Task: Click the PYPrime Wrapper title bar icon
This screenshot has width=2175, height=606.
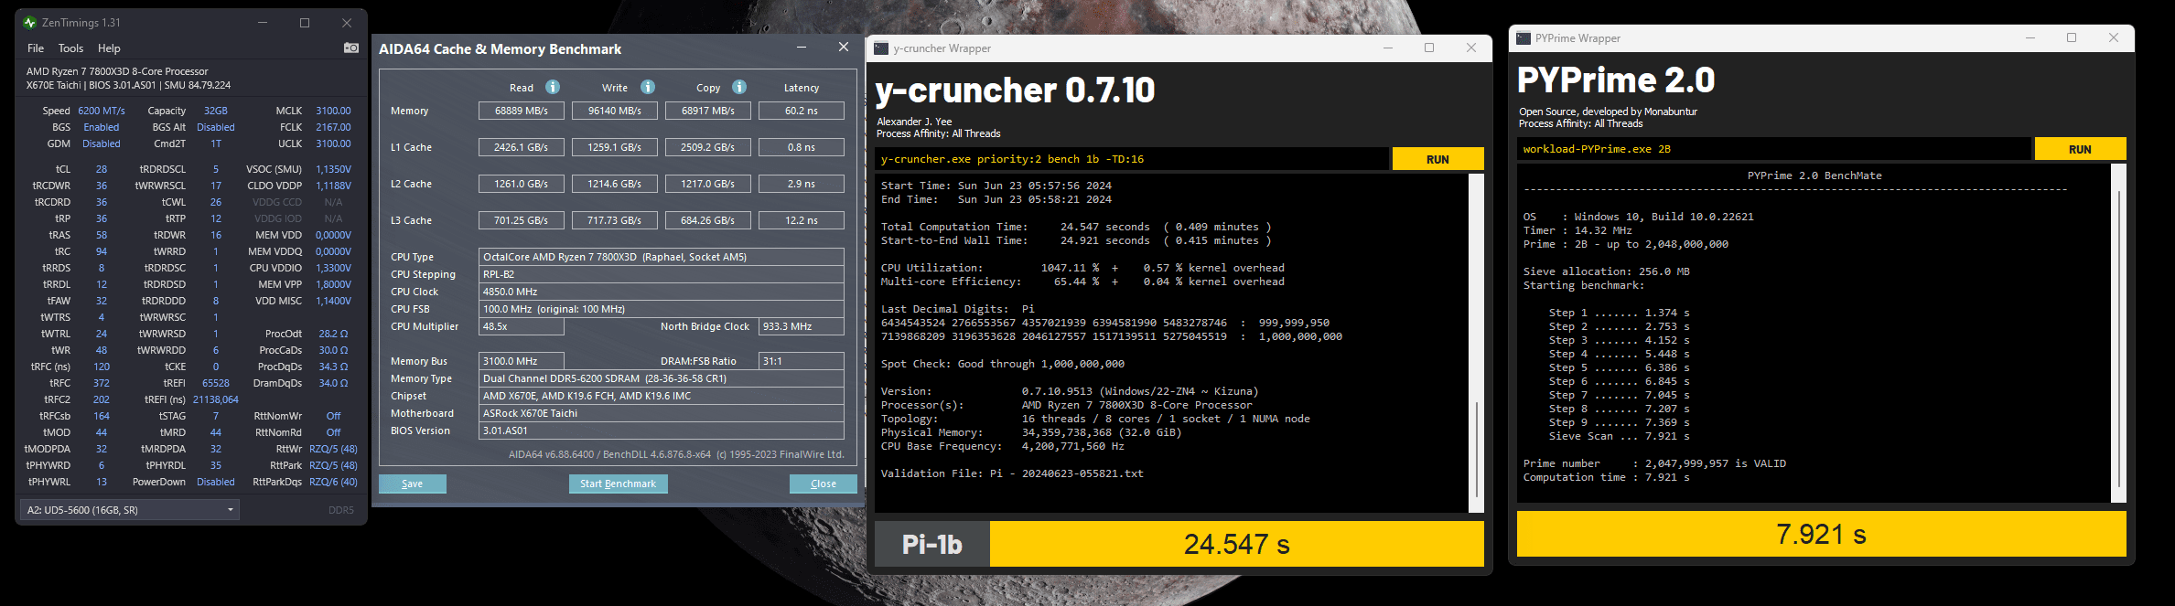Action: (1524, 38)
